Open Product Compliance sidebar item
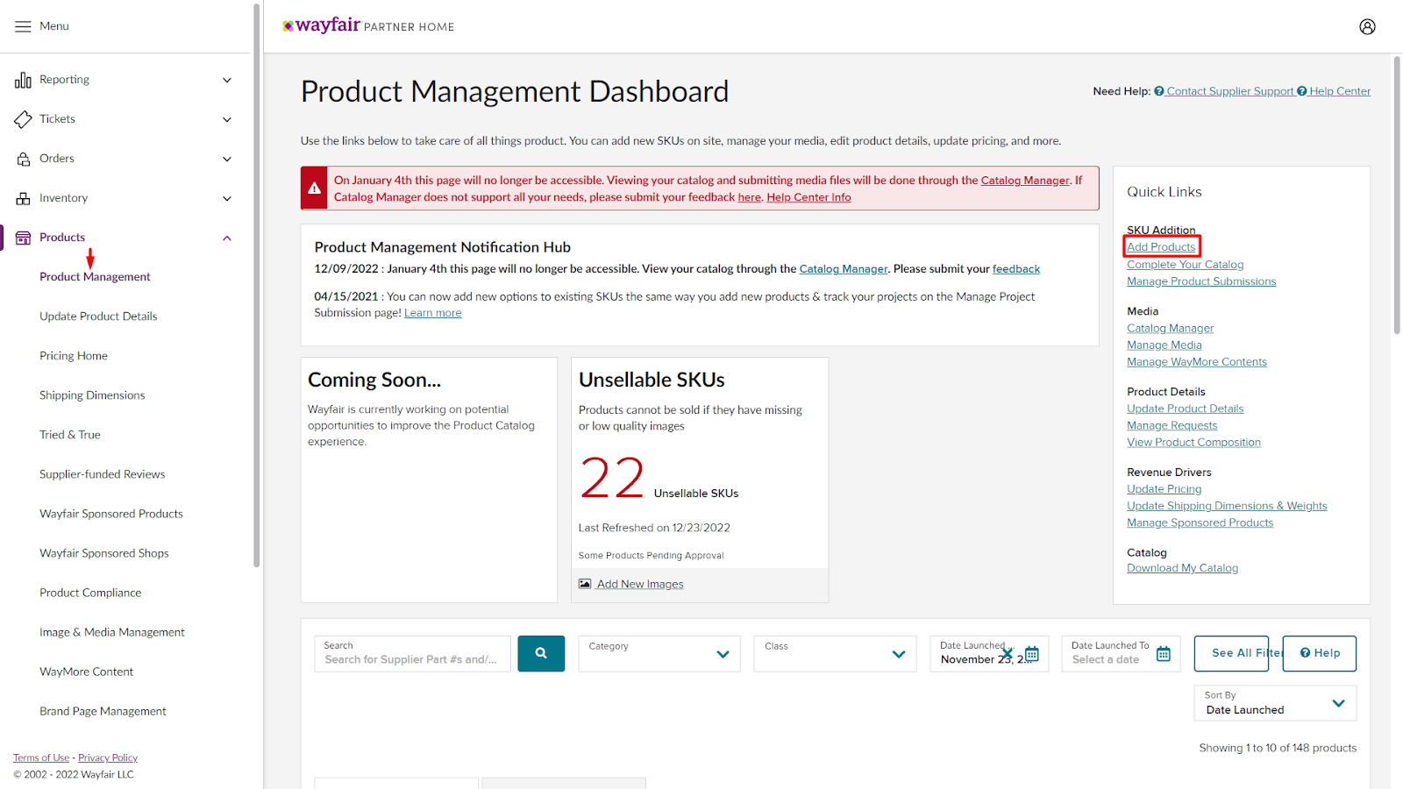Viewport: 1403px width, 789px height. pos(90,593)
